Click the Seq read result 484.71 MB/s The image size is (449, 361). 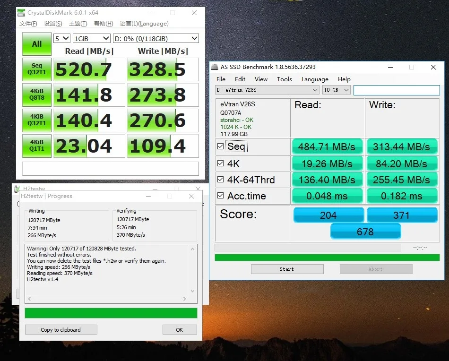tap(327, 147)
